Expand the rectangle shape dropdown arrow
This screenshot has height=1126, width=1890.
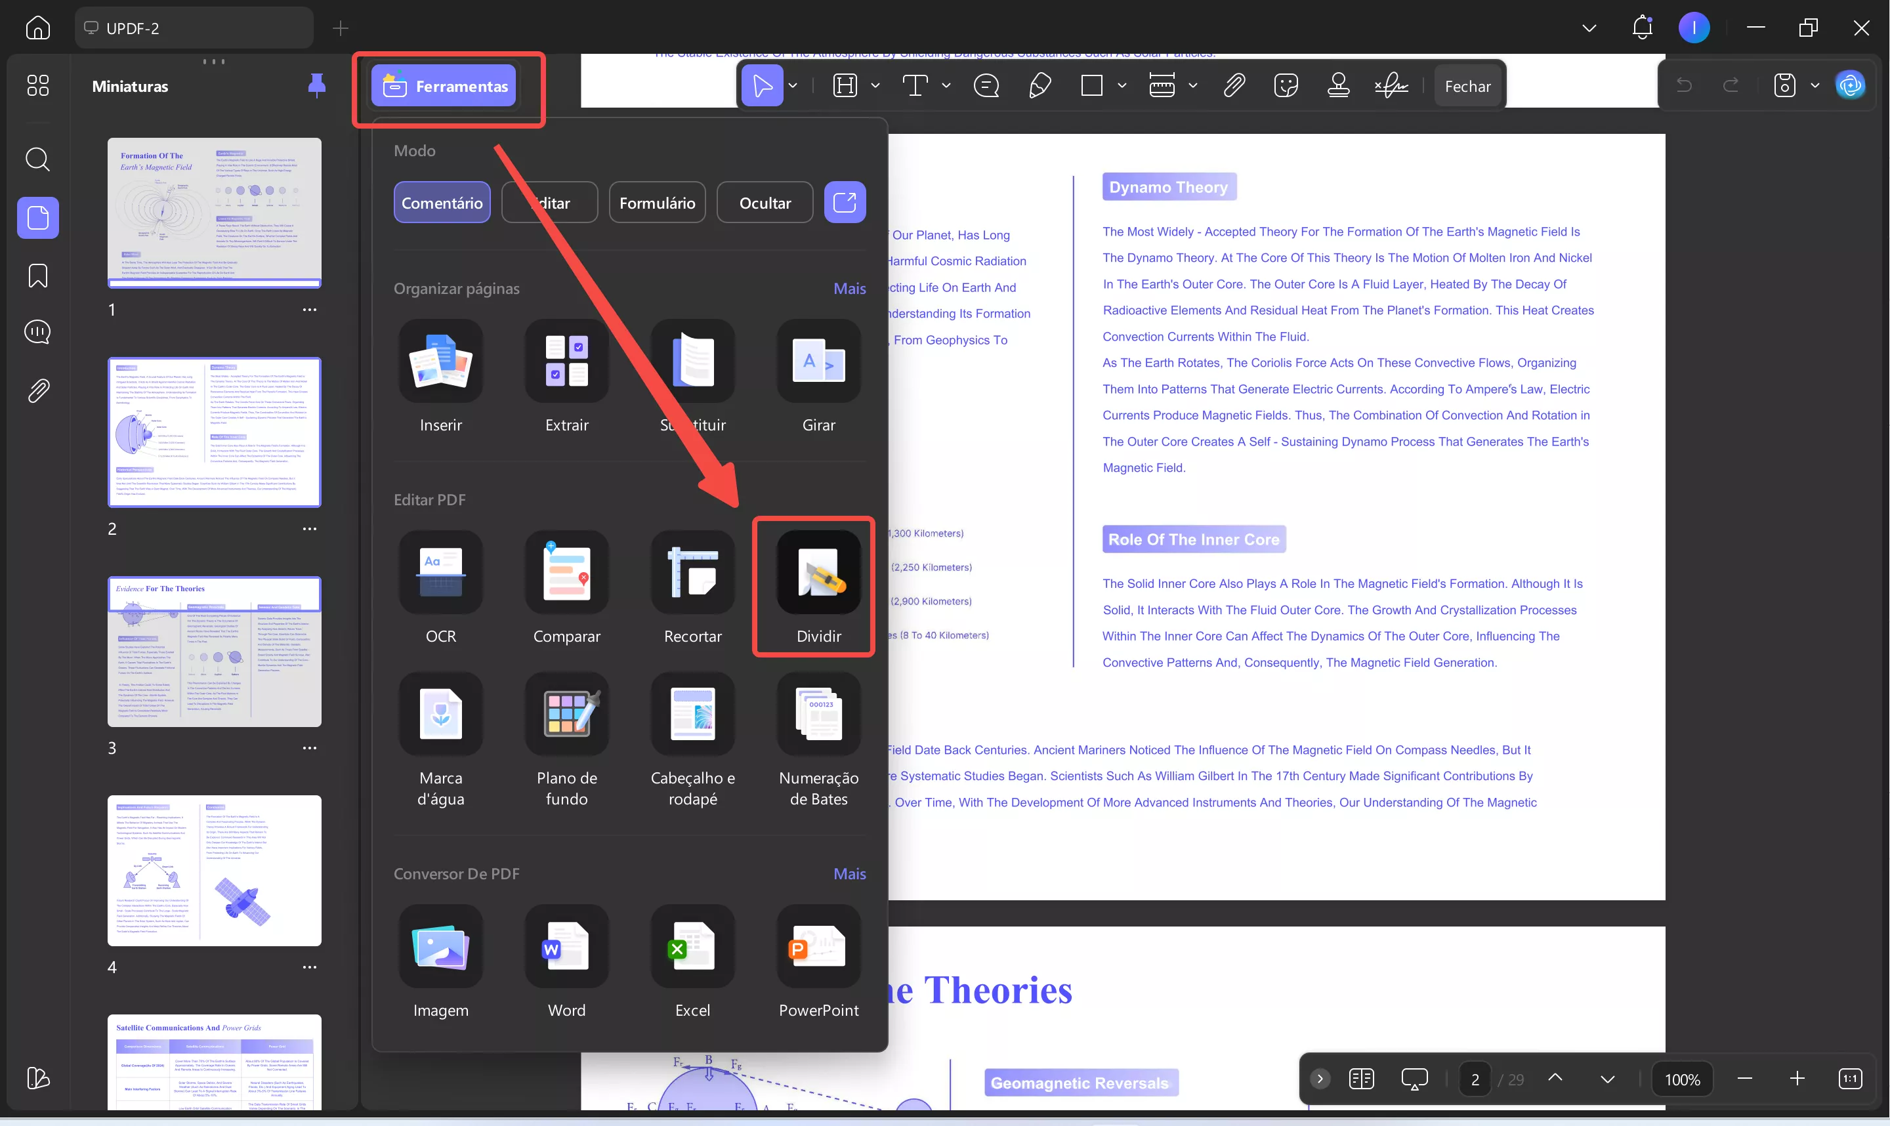coord(1122,86)
